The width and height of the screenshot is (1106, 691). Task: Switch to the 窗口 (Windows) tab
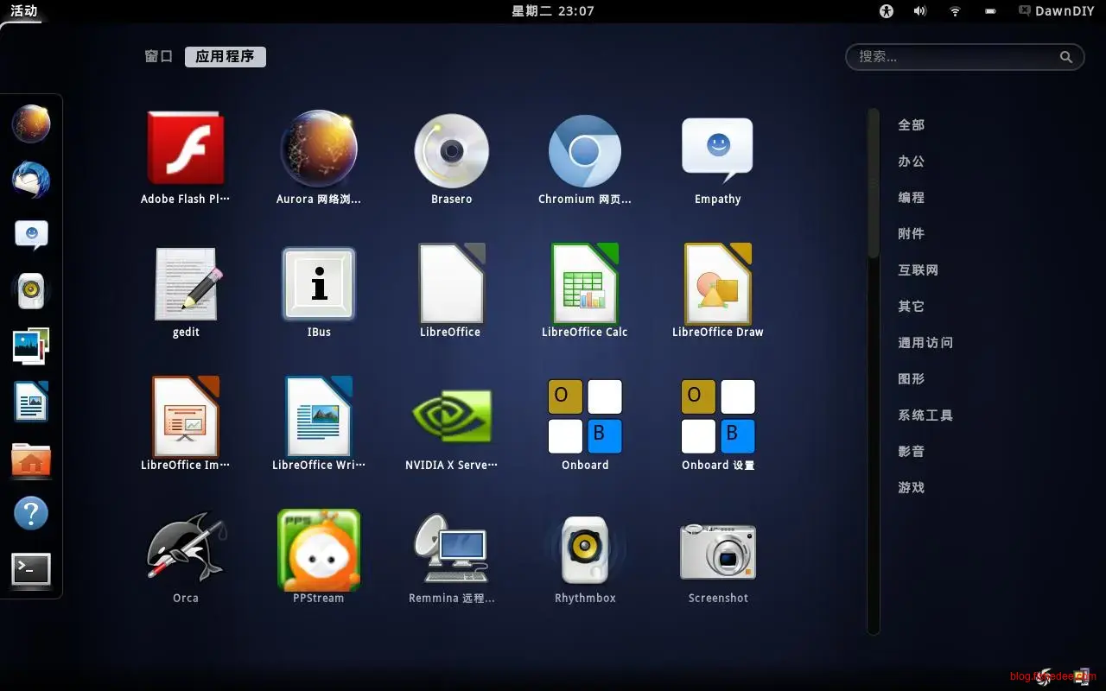click(x=159, y=56)
